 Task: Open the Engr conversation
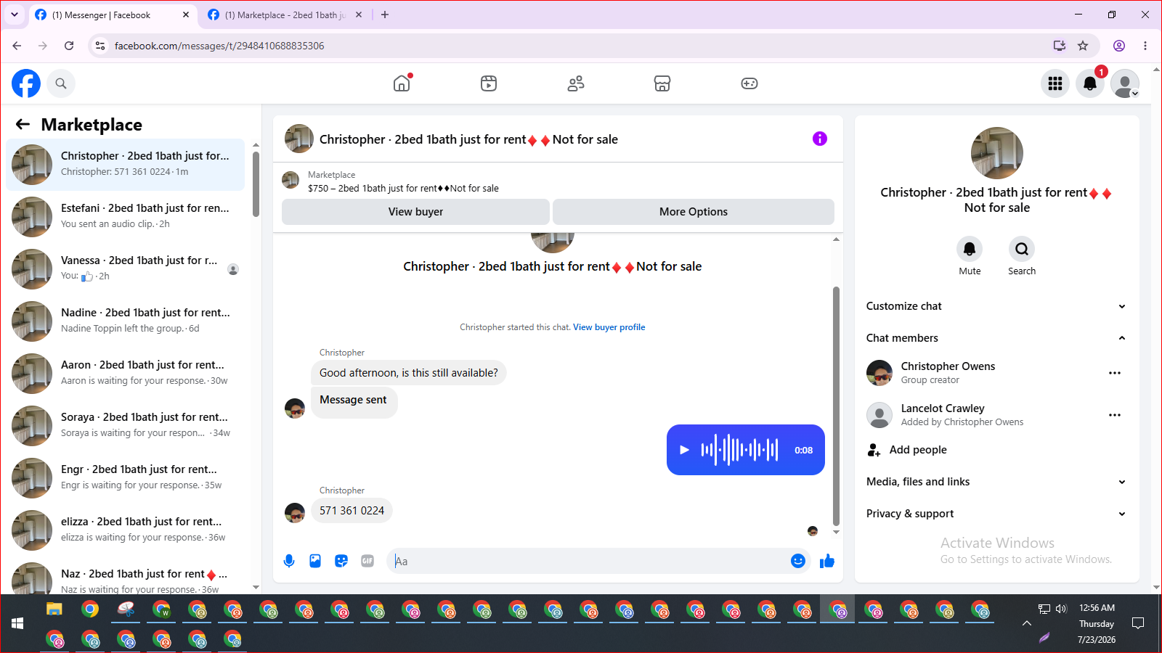(126, 478)
